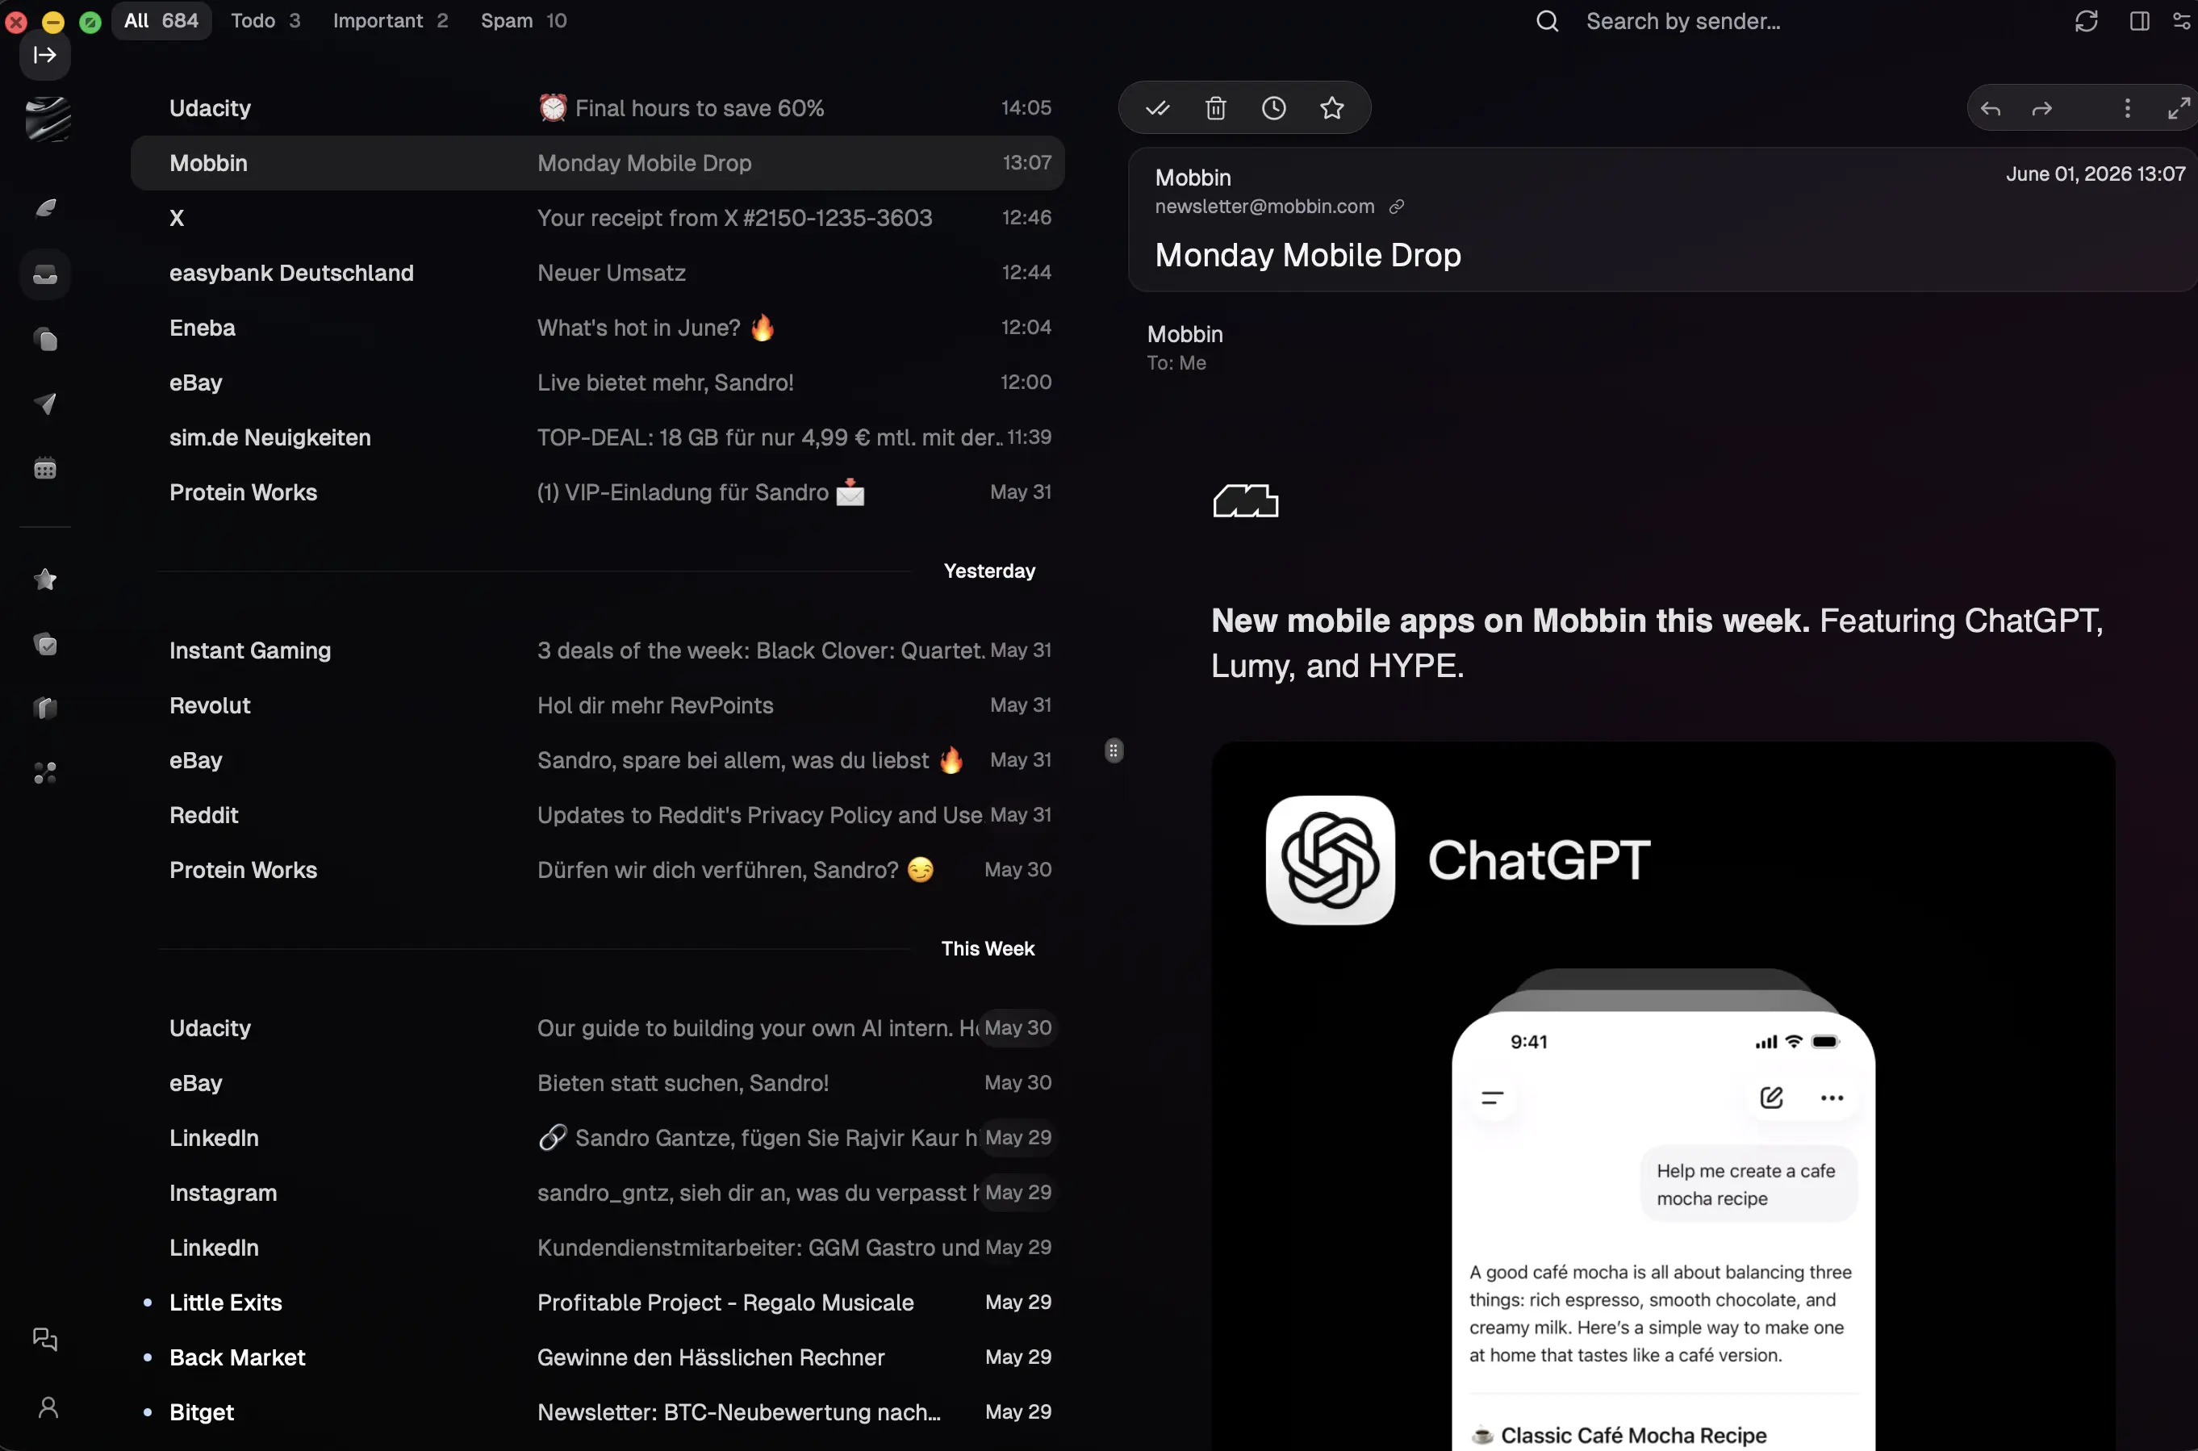Open unread Back Market Hässlichen Rechner email
Screen dimensions: 2198x1451
(x=598, y=1357)
